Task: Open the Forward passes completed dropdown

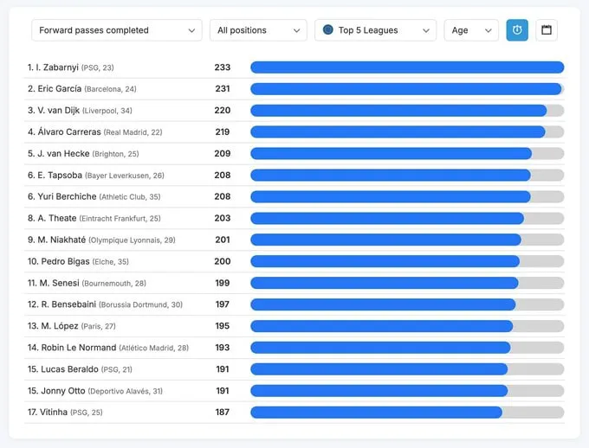Action: click(x=117, y=30)
